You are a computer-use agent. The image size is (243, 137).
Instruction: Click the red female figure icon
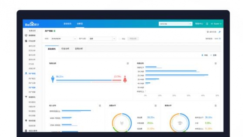(125, 79)
